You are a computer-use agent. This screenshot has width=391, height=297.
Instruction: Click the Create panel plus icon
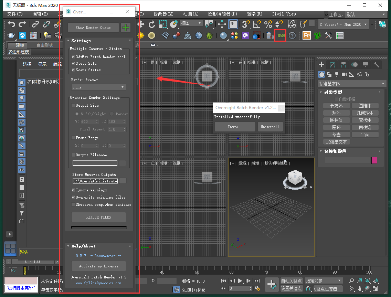pyautogui.click(x=321, y=64)
